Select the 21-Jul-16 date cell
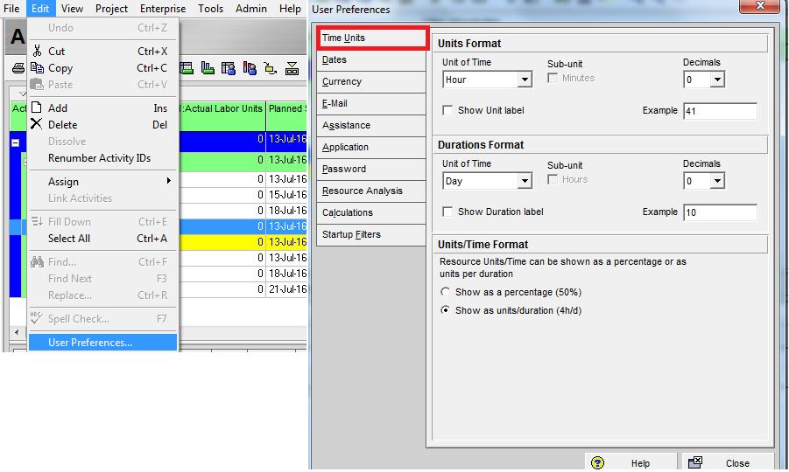789x472 pixels. point(287,289)
